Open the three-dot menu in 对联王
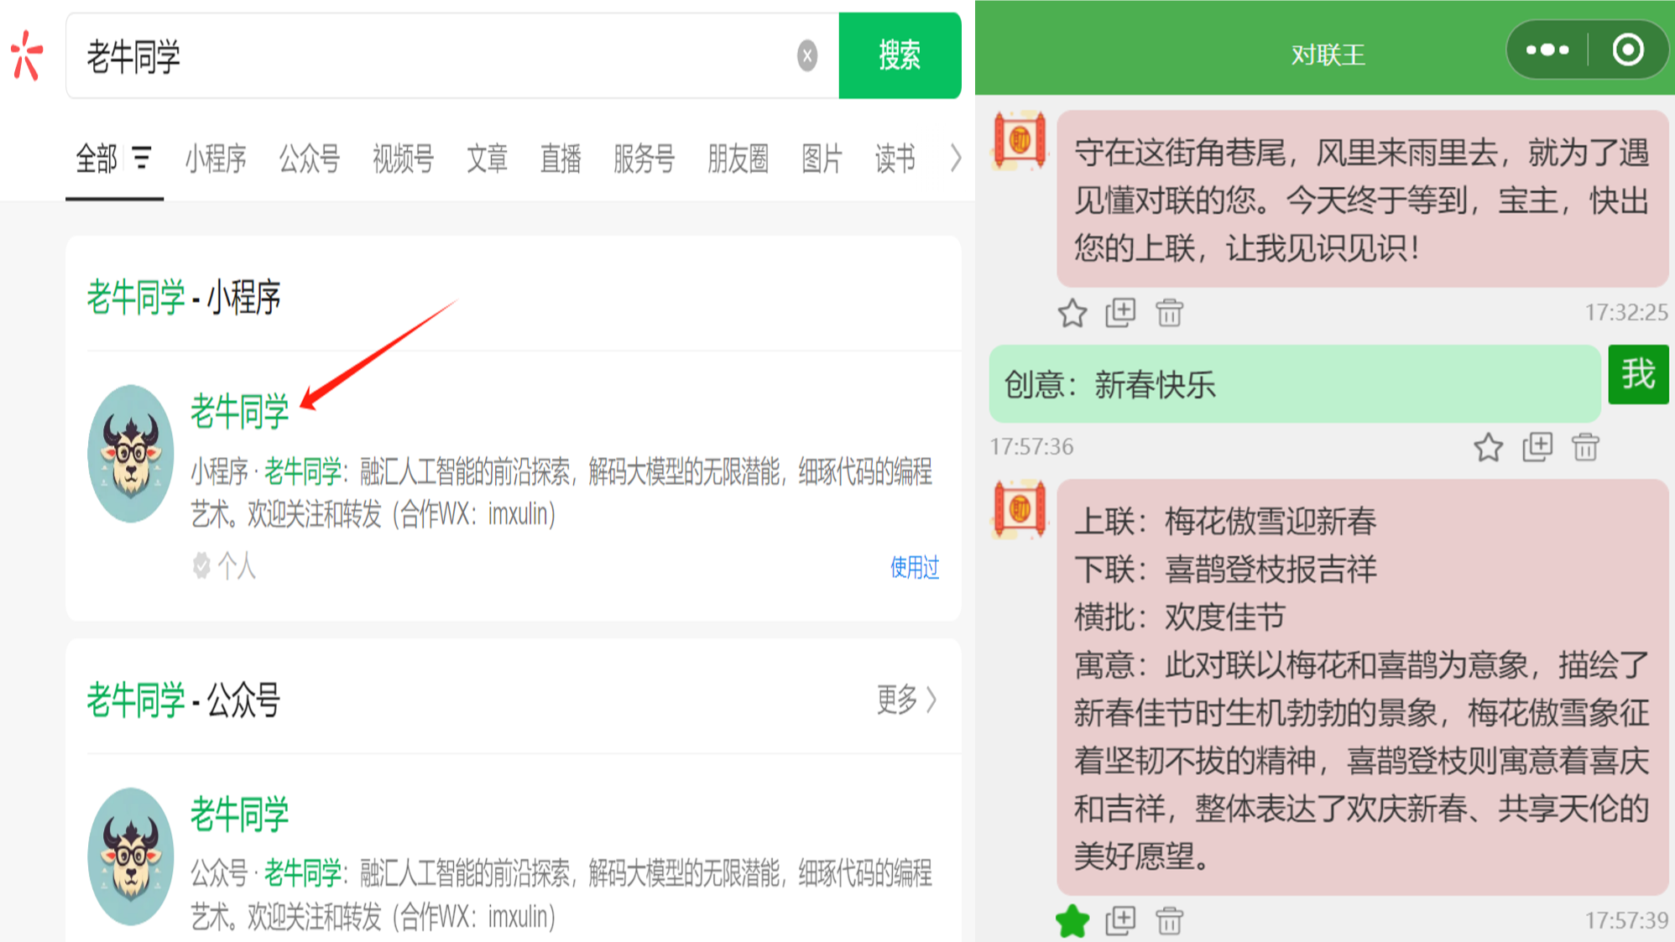The width and height of the screenshot is (1675, 942). click(1547, 50)
